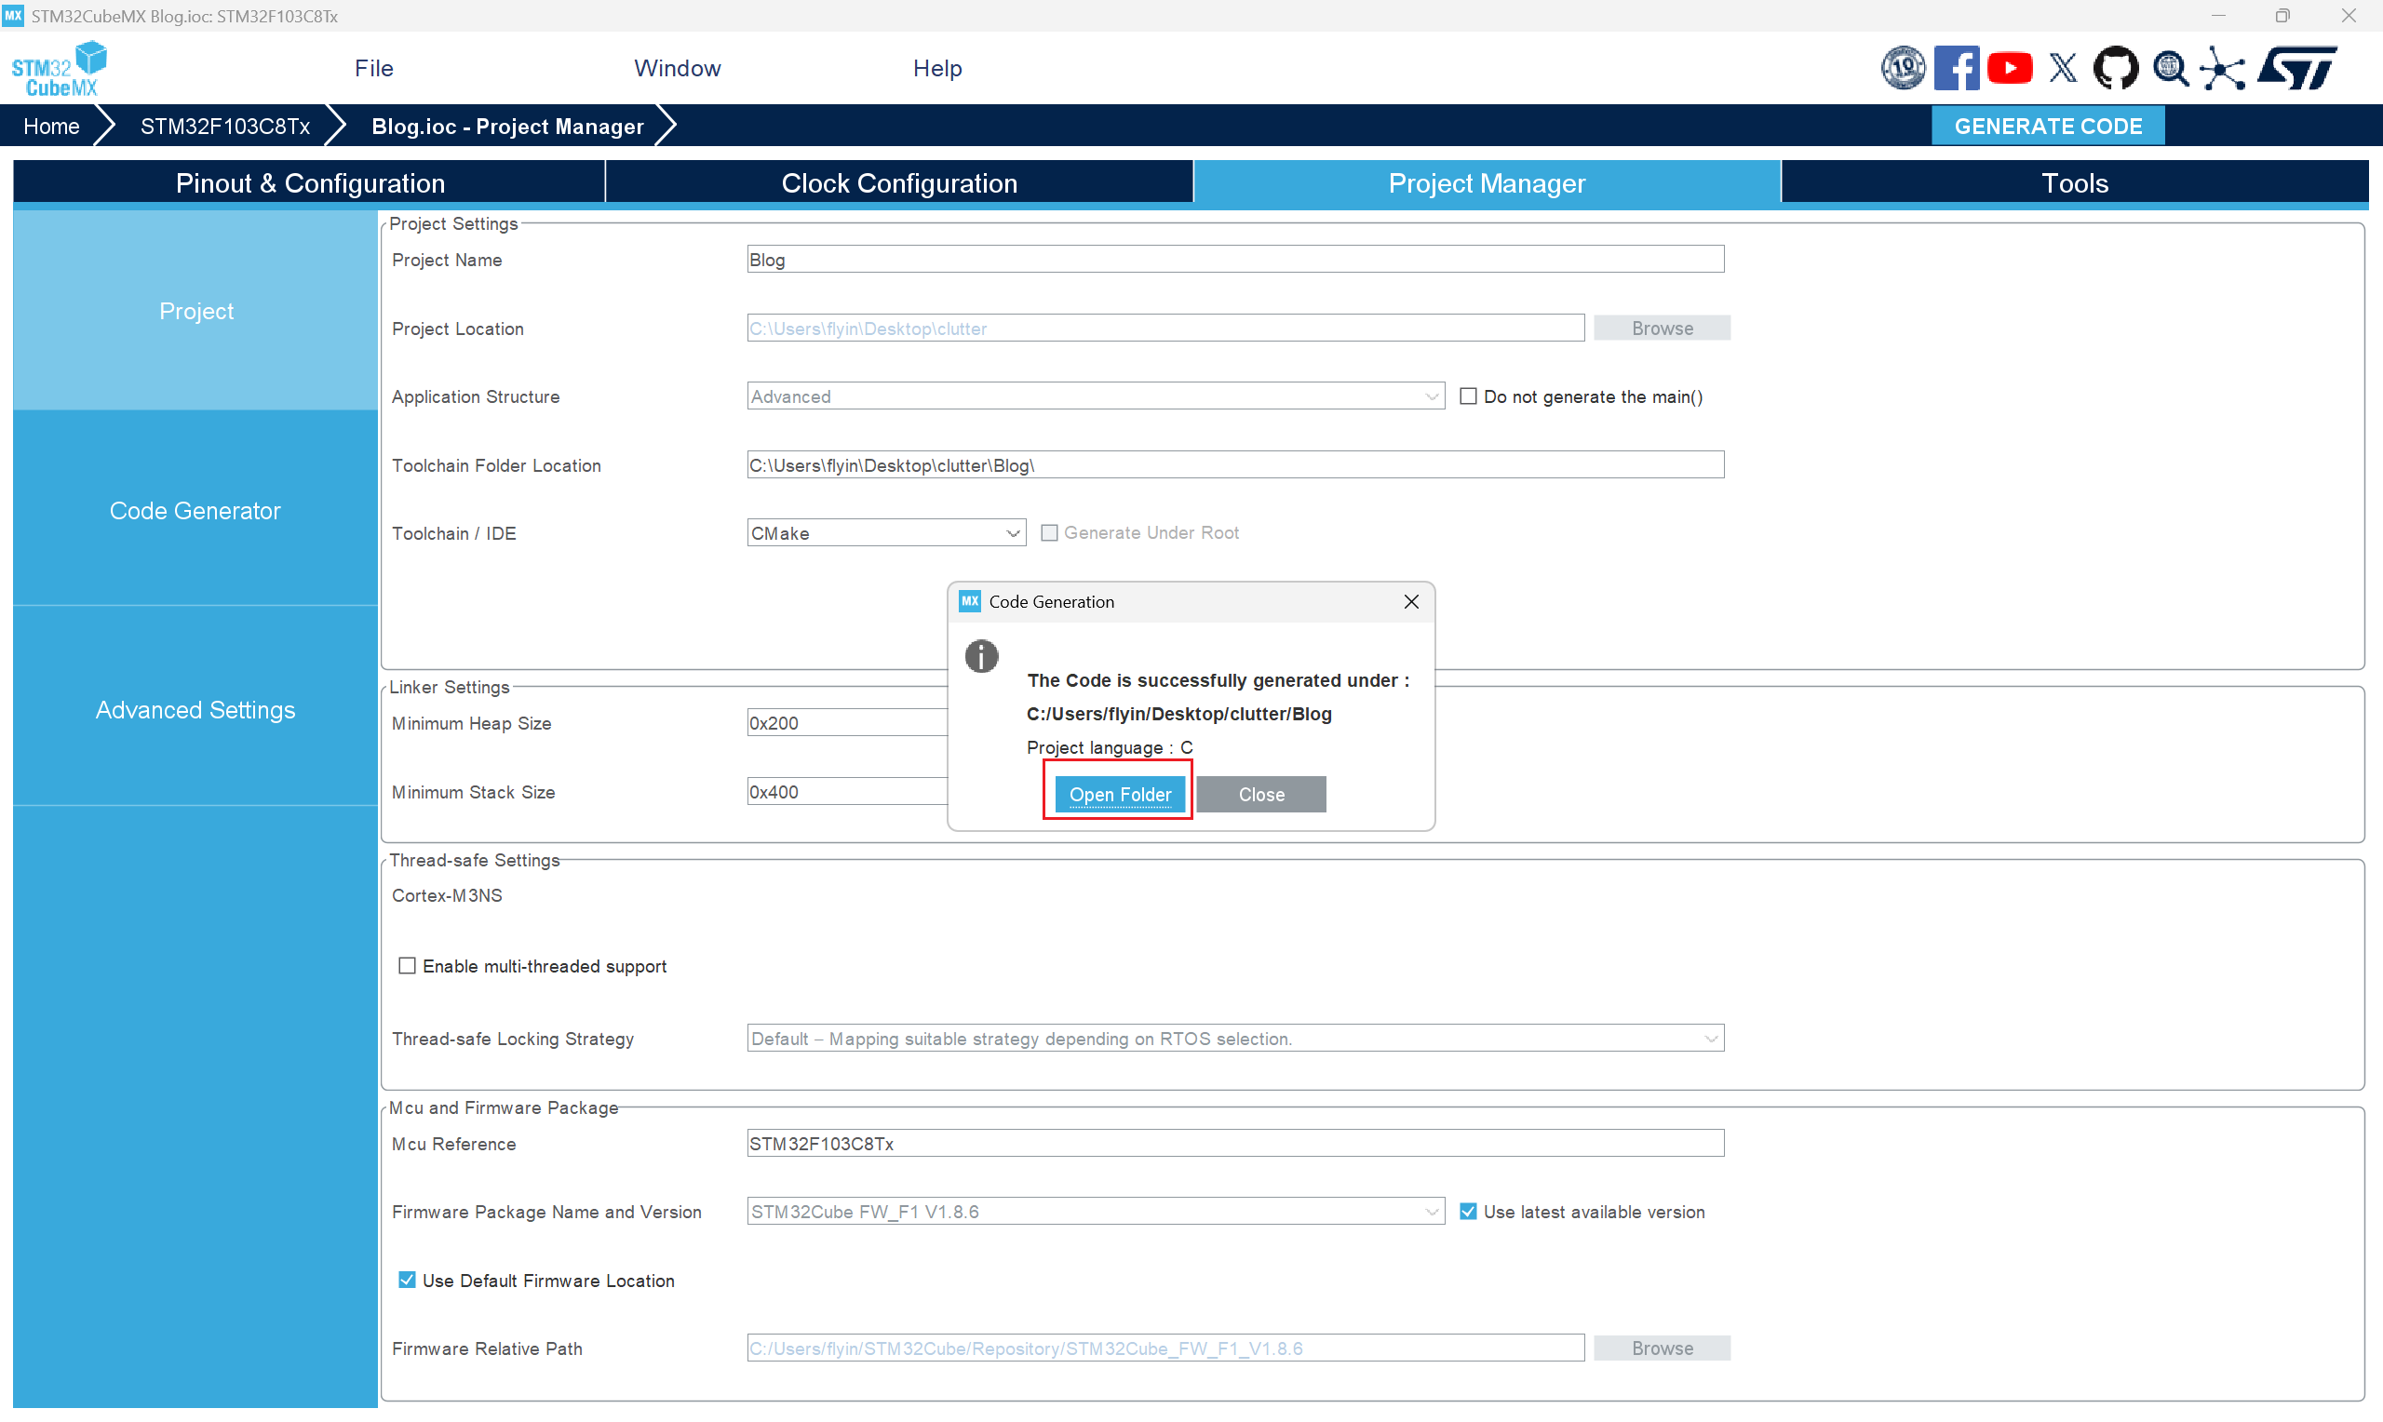Click the Open Folder button

(x=1119, y=795)
